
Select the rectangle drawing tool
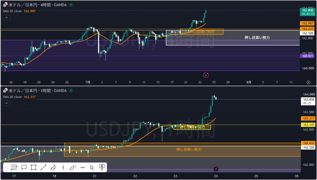pyautogui.click(x=33, y=168)
